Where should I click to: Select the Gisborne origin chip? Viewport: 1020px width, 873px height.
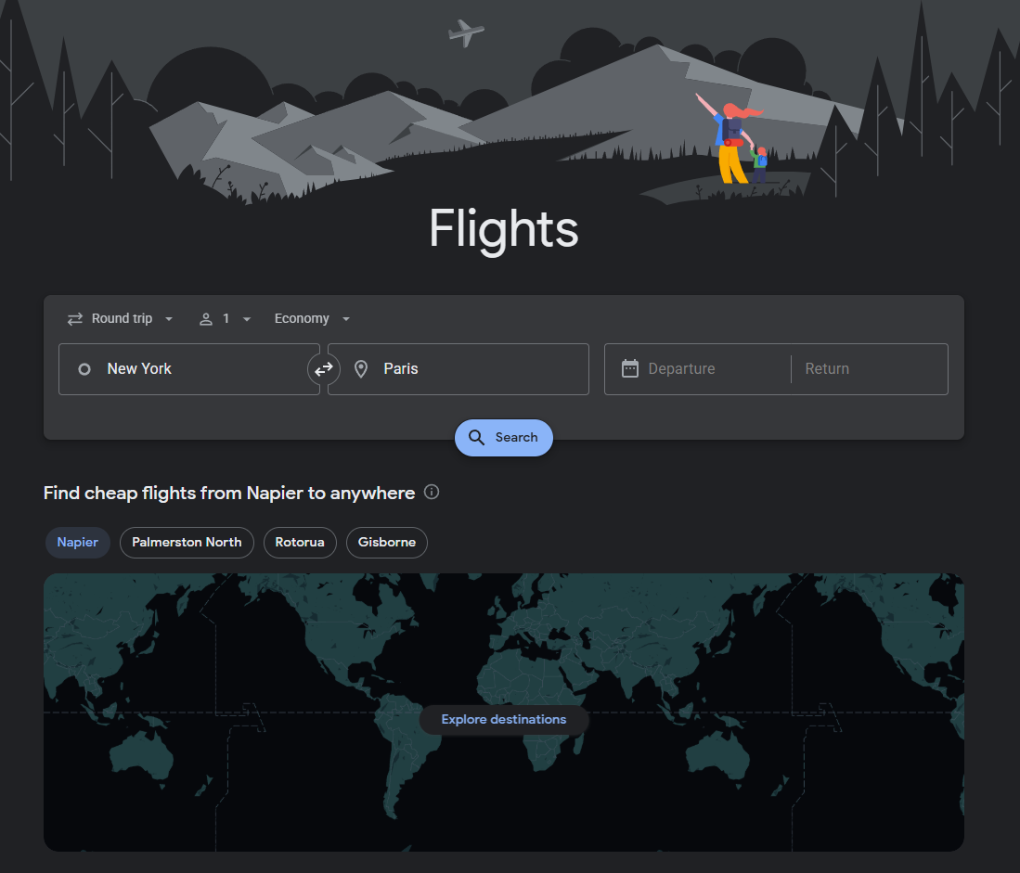[386, 542]
